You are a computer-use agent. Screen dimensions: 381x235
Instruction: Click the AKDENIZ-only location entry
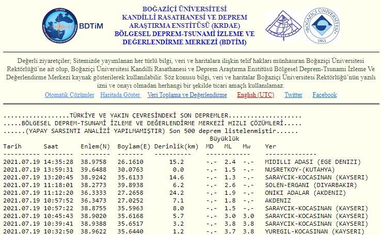pos(278,201)
